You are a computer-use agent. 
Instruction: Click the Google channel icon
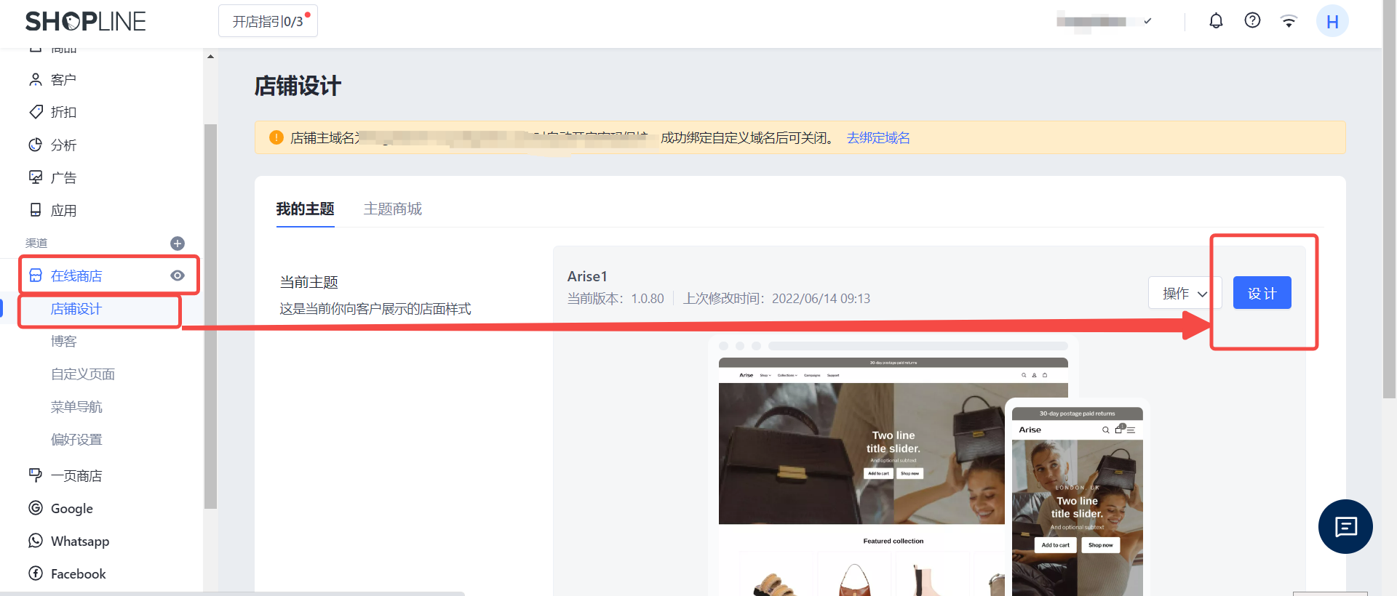click(x=36, y=508)
